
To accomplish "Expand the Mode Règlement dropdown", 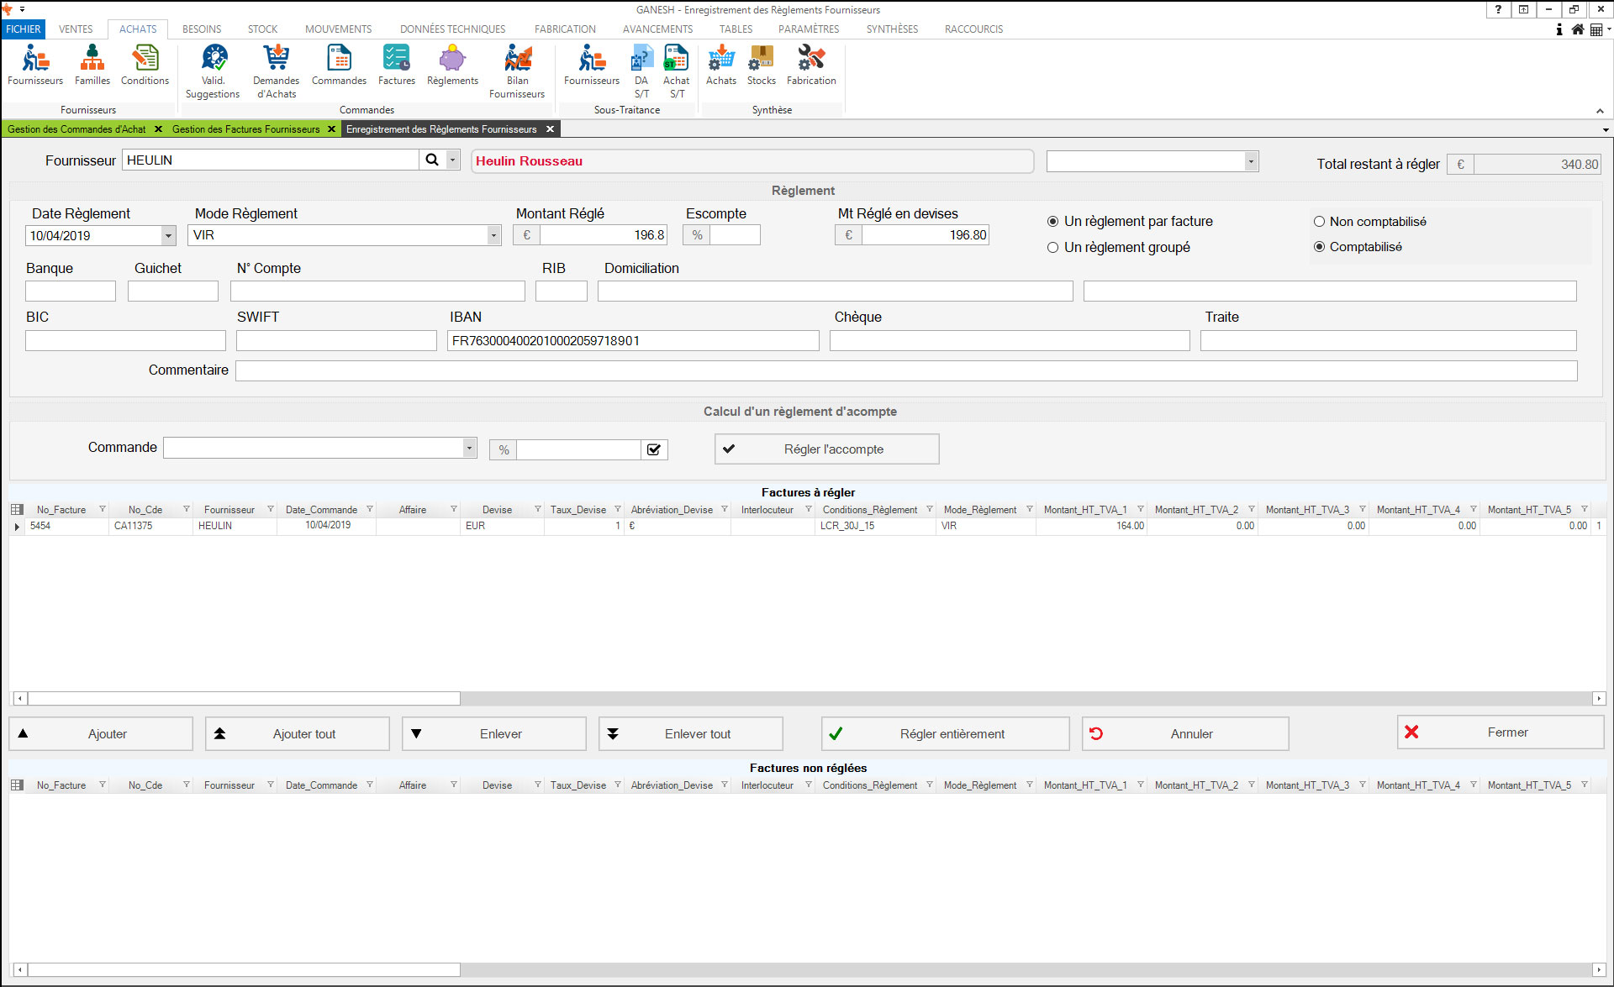I will pyautogui.click(x=493, y=235).
